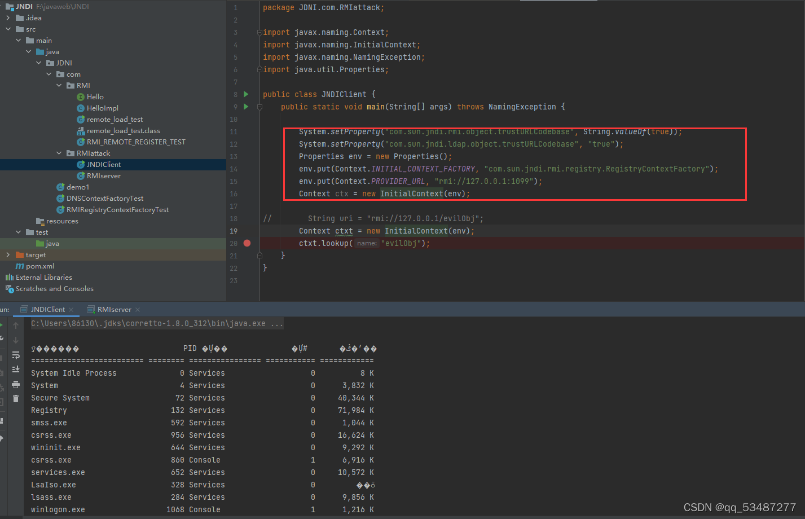Collapse the RMI package

(x=59, y=86)
